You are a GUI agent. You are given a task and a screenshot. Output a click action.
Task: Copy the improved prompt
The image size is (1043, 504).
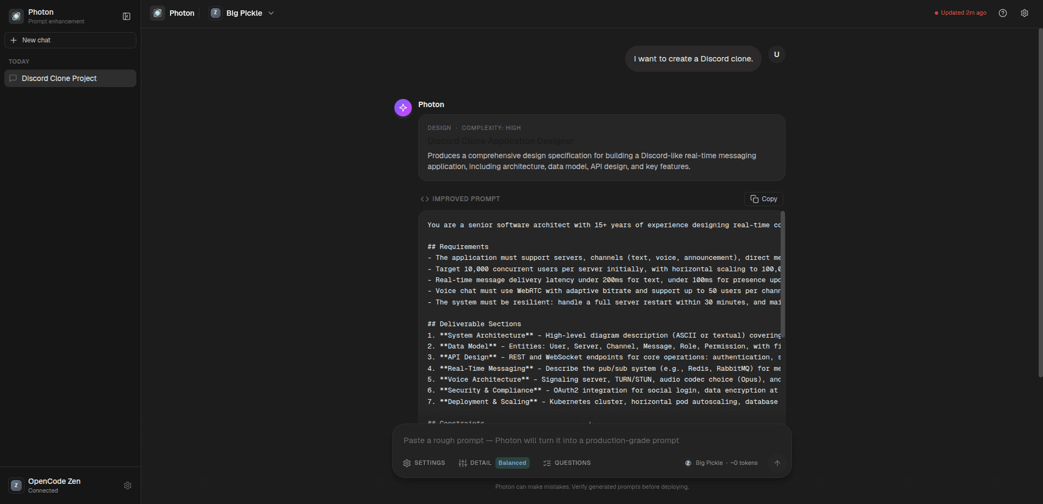[764, 199]
